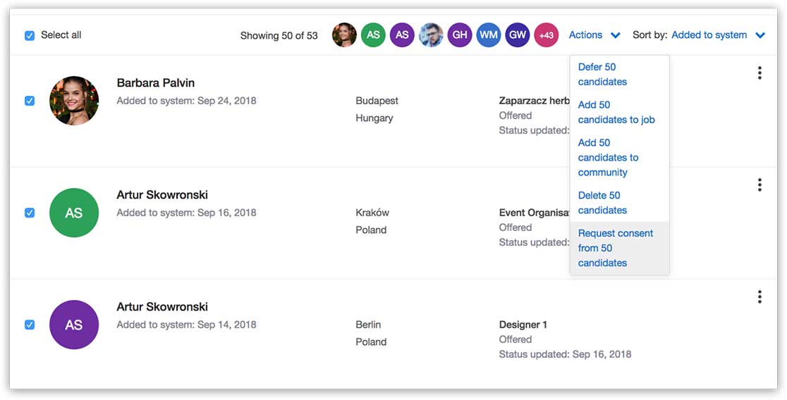
Task: Click the Designer 1 job title
Action: coord(523,325)
